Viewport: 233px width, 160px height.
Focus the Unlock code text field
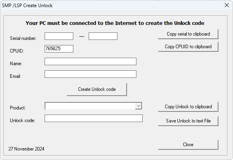coord(93,119)
